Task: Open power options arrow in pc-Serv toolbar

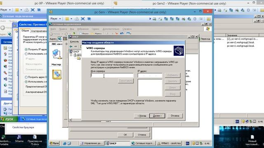Action: 71,19
